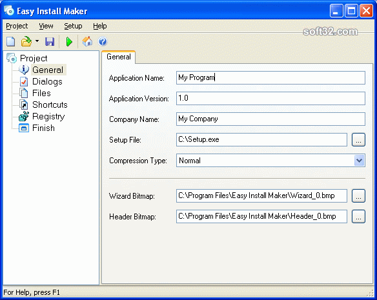
Task: Browse for the Setup File path
Action: coord(358,139)
